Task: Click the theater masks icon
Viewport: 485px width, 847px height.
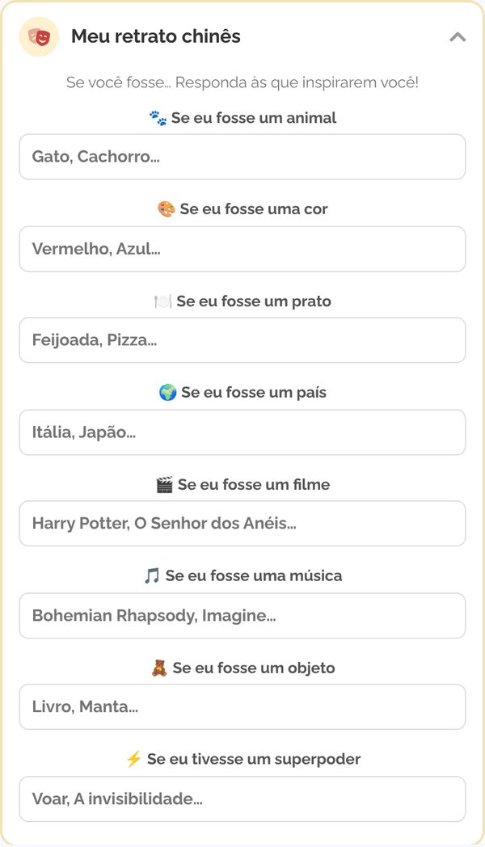Action: (x=39, y=36)
